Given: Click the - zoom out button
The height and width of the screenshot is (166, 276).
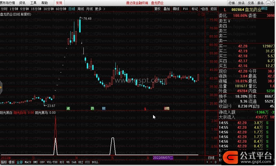Looking at the screenshot, I should [211, 162].
